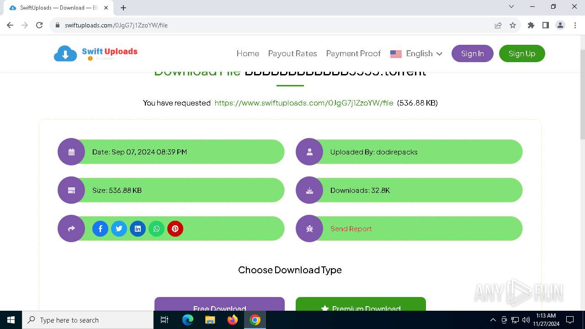
Task: Bookmark this page with star
Action: pos(513,25)
